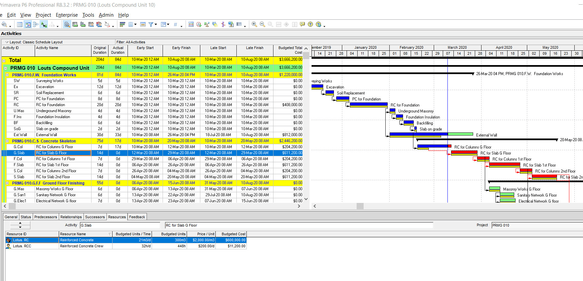
Task: Open the Filter funnel icon
Action: [x=151, y=24]
